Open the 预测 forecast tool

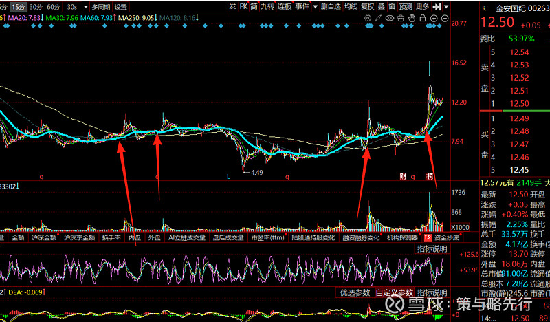pyautogui.click(x=406, y=7)
